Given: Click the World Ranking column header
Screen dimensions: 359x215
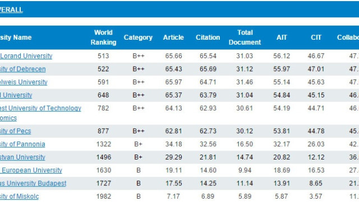Looking at the screenshot, I should tap(103, 38).
